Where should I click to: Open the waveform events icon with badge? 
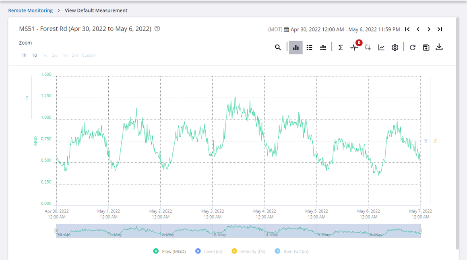click(x=354, y=47)
